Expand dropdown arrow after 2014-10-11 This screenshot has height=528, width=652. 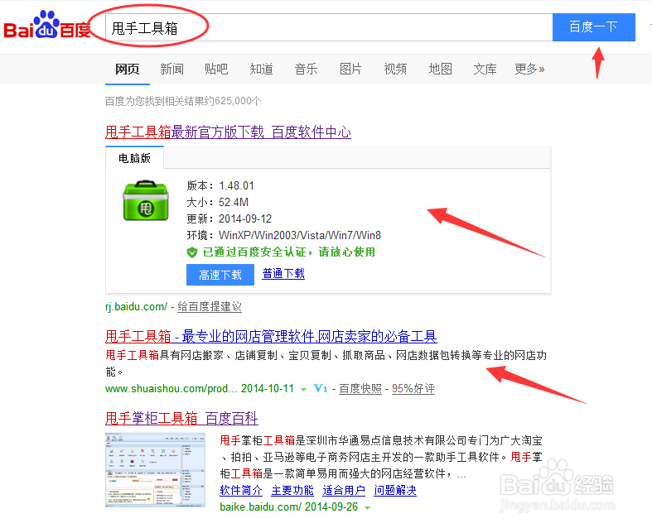(x=303, y=390)
